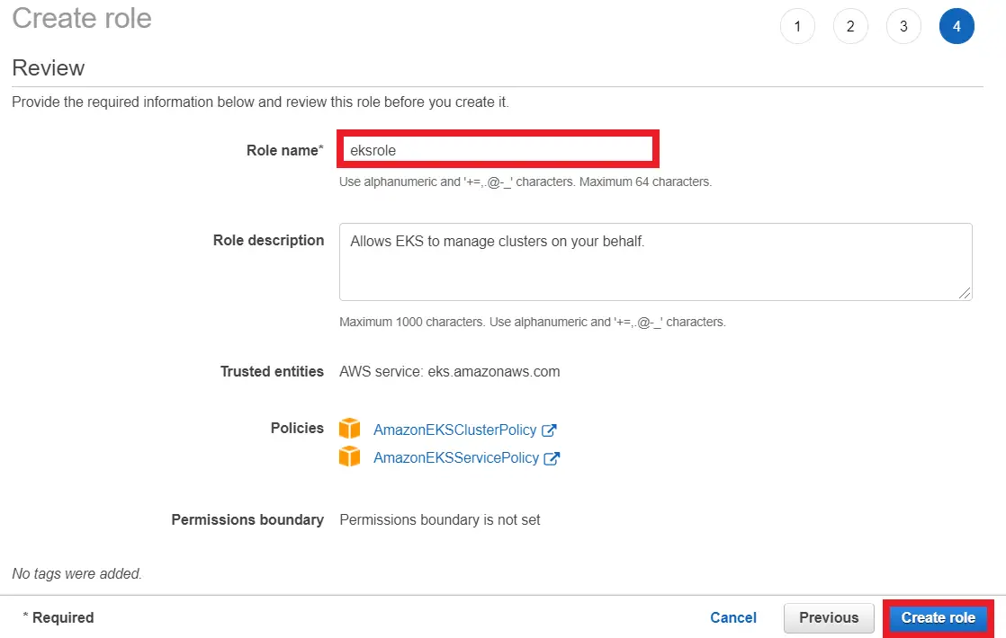Jump to wizard step 3
The width and height of the screenshot is (1006, 638).
click(903, 26)
